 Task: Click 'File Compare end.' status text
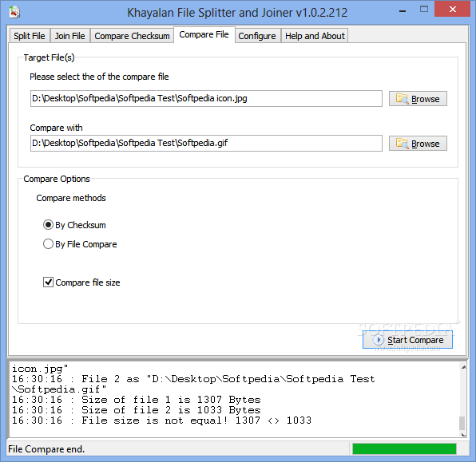pyautogui.click(x=46, y=449)
